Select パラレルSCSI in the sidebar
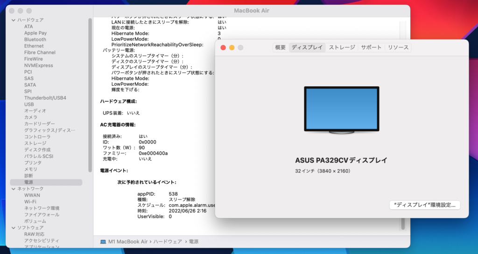 pos(39,156)
